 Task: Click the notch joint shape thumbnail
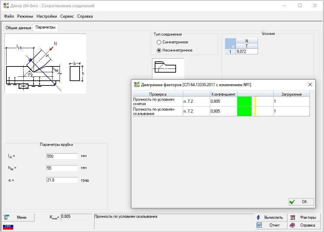point(168,68)
